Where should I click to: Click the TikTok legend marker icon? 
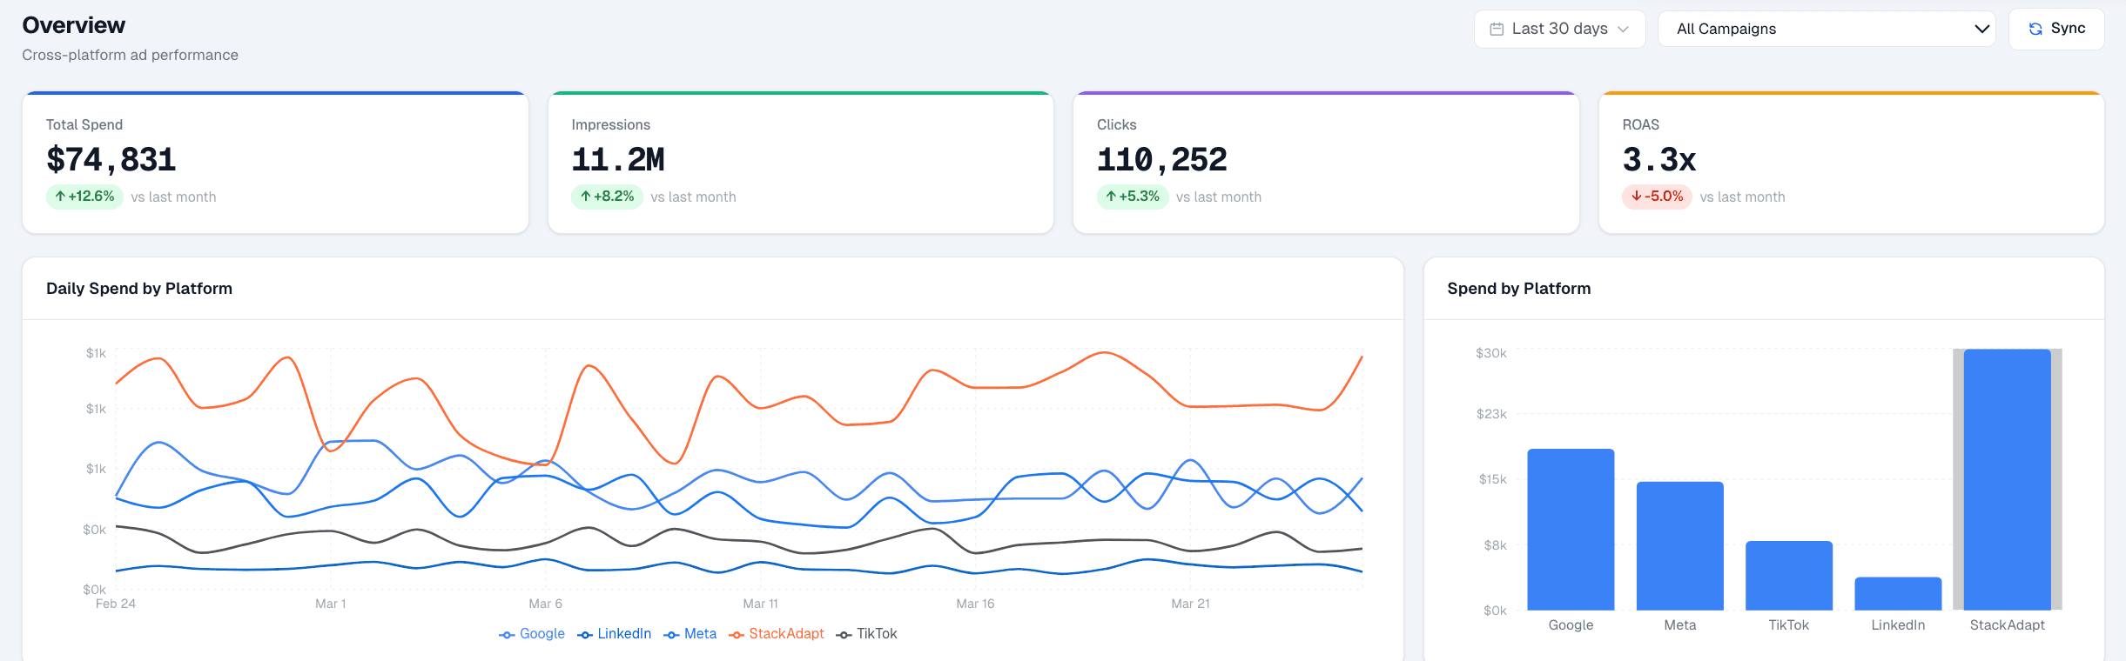pos(844,635)
